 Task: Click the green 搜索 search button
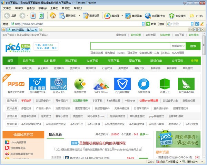coord(193,46)
